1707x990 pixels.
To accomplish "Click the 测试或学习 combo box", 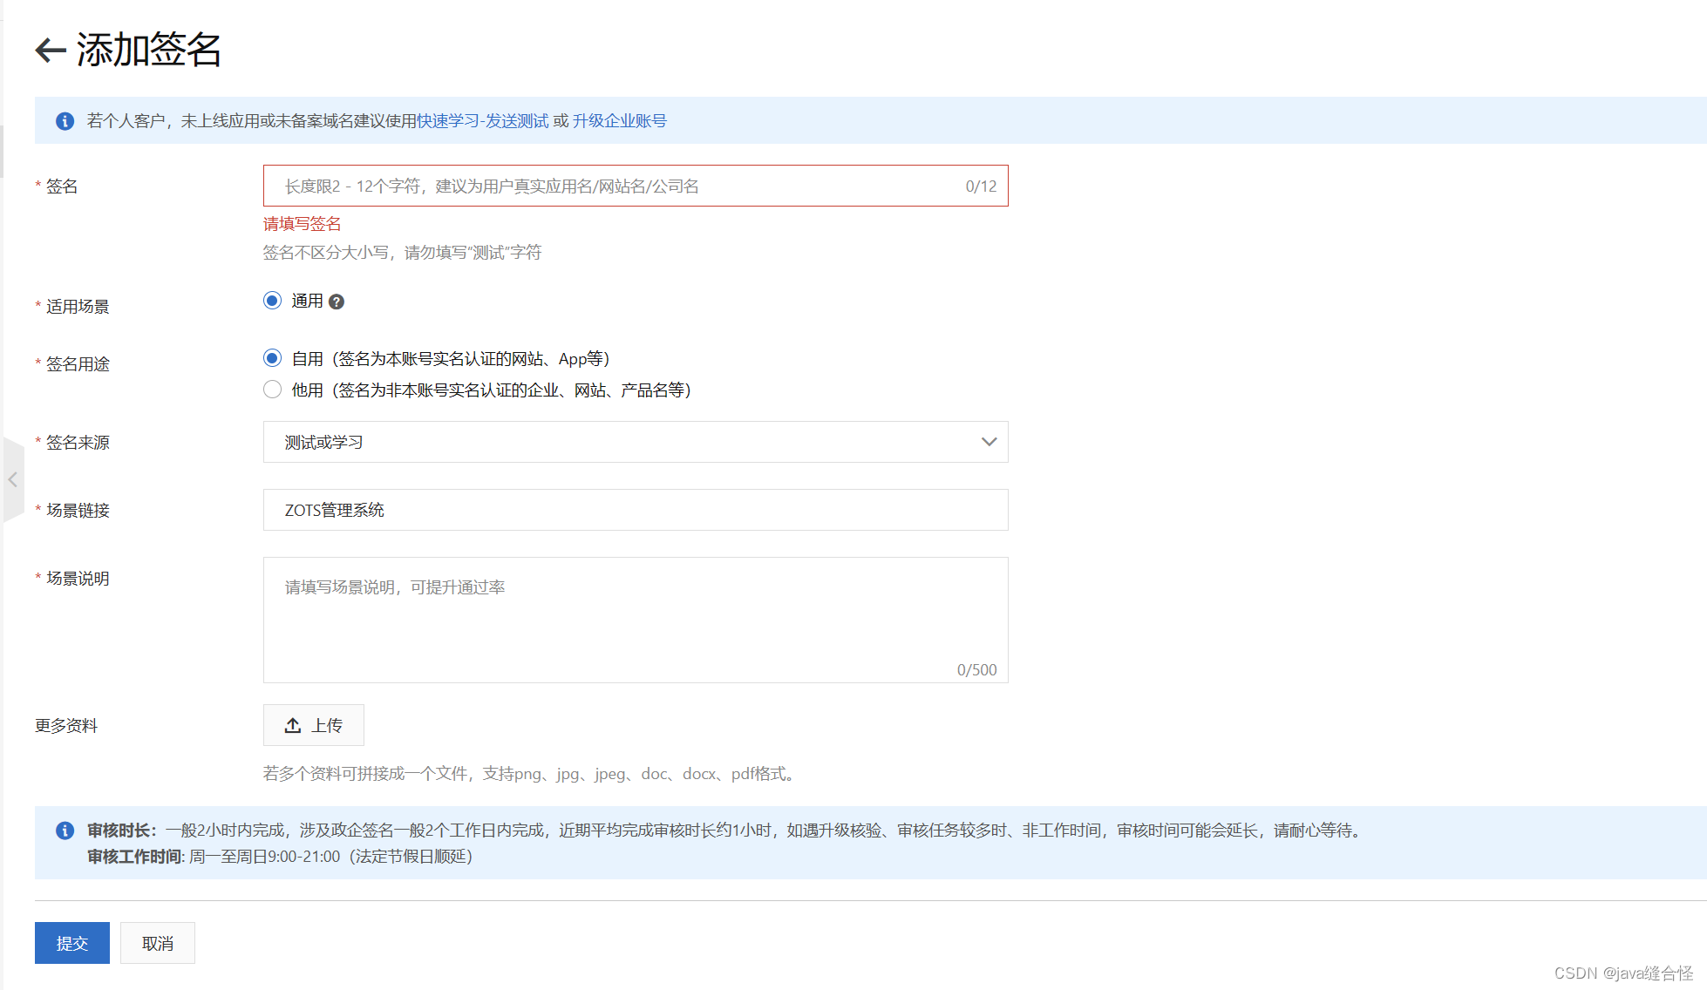I will tap(610, 442).
